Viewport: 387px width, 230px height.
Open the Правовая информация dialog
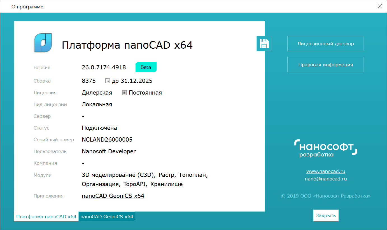point(325,64)
